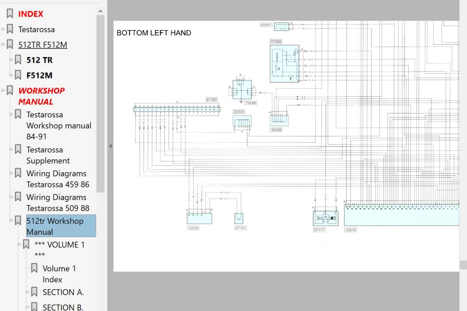Click component label 07059 in the diagram
The height and width of the screenshot is (311, 467).
coord(276,41)
